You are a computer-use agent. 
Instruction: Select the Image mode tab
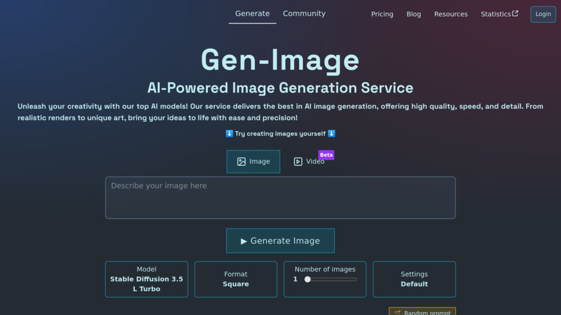253,161
